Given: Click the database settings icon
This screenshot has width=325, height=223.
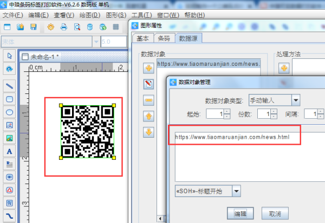Looking at the screenshot, I should coord(90,27).
